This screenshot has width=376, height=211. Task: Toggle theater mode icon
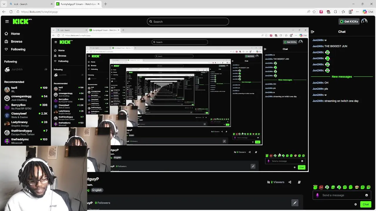(x=299, y=182)
